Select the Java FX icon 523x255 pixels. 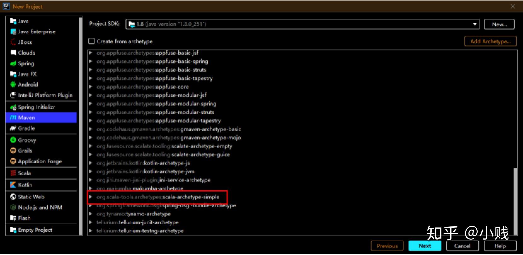[13, 74]
